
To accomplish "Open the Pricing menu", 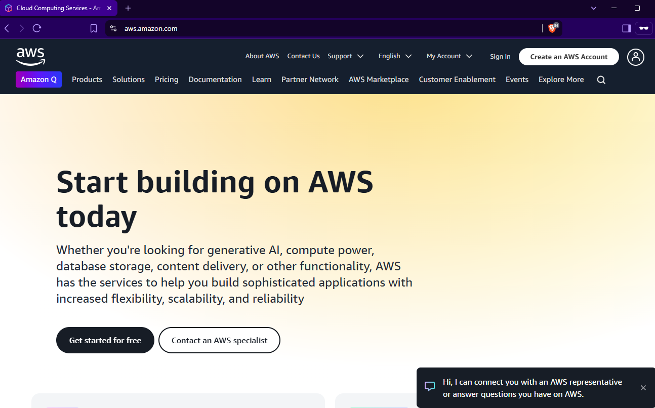I will [x=167, y=79].
